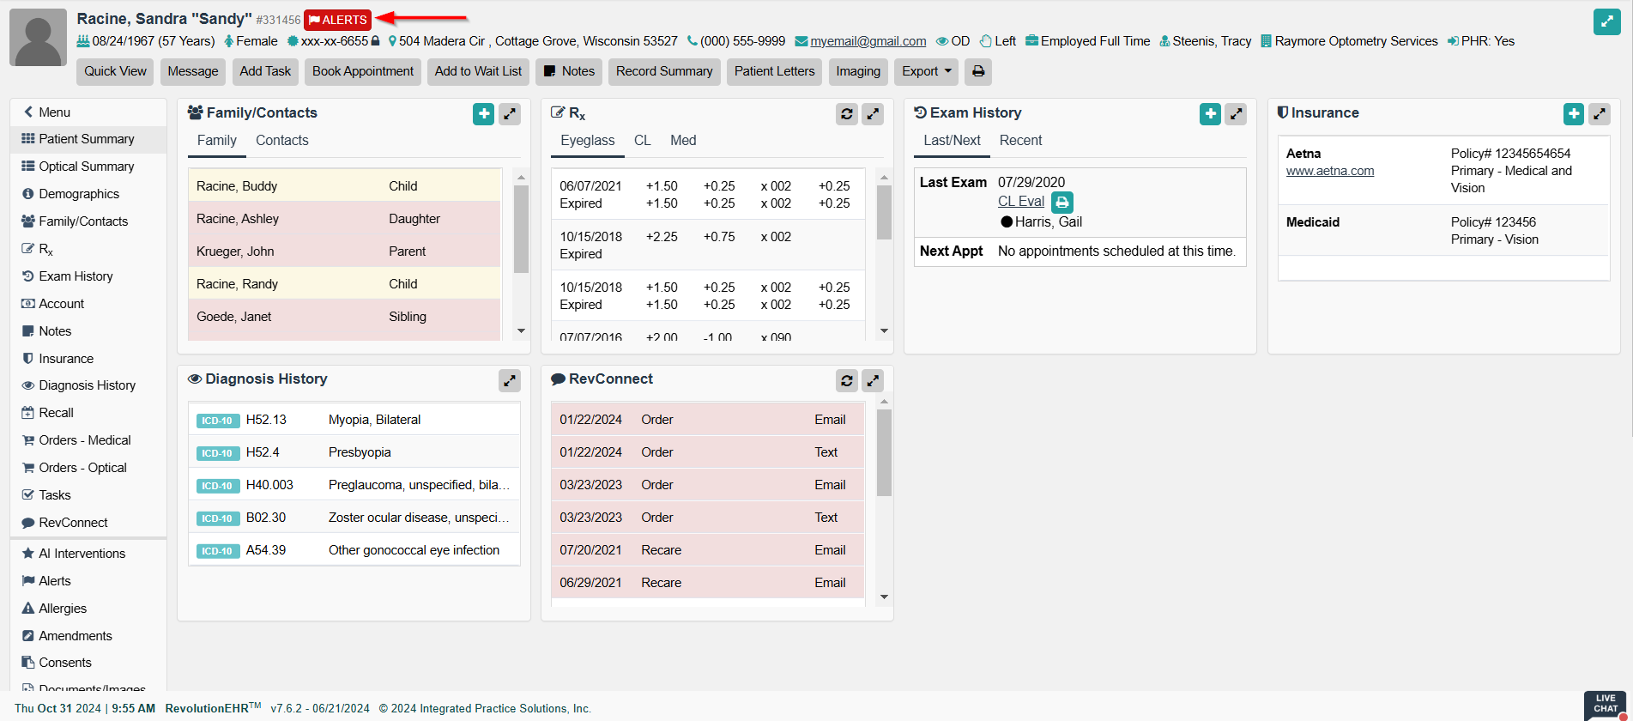Click the red ALERTS badge
This screenshot has width=1633, height=721.
pyautogui.click(x=337, y=20)
